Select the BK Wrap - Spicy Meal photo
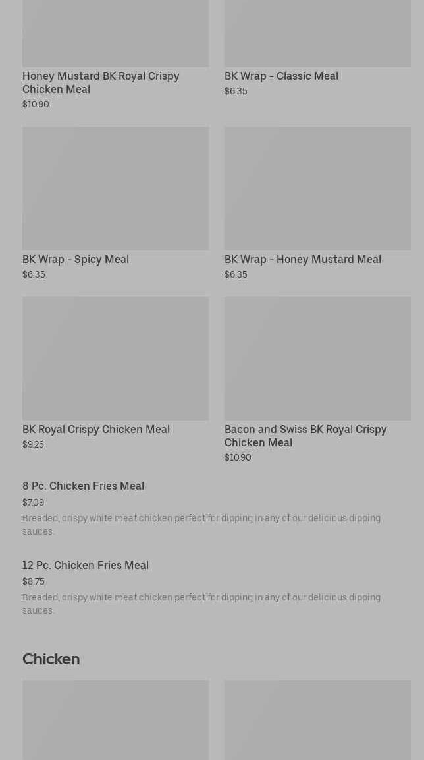Screen dimensions: 424x760 (x=115, y=189)
